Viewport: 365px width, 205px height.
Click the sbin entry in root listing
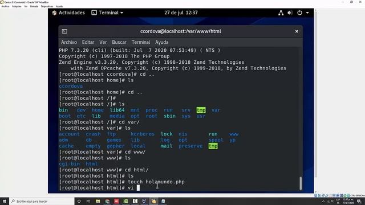coord(170,116)
